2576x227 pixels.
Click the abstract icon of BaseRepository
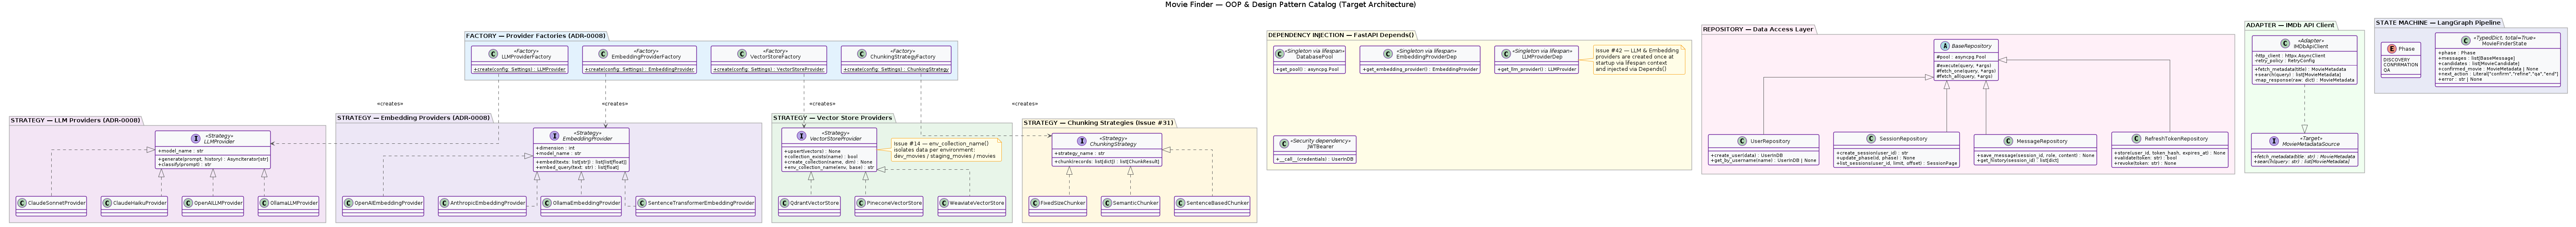1945,46
